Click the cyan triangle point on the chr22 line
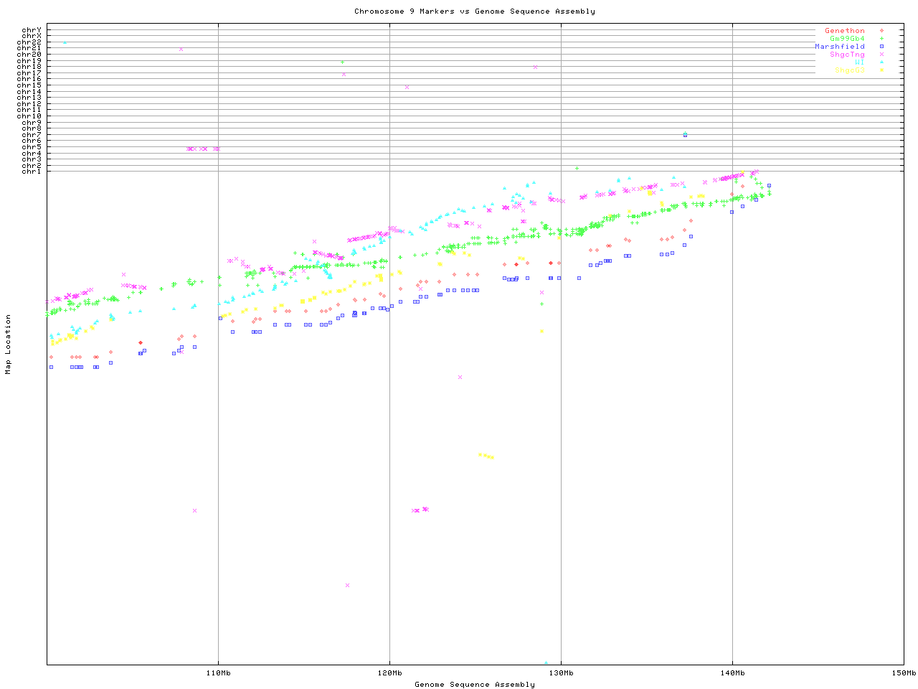 (65, 43)
